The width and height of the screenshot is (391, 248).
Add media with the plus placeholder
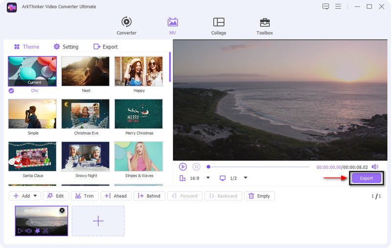98,221
